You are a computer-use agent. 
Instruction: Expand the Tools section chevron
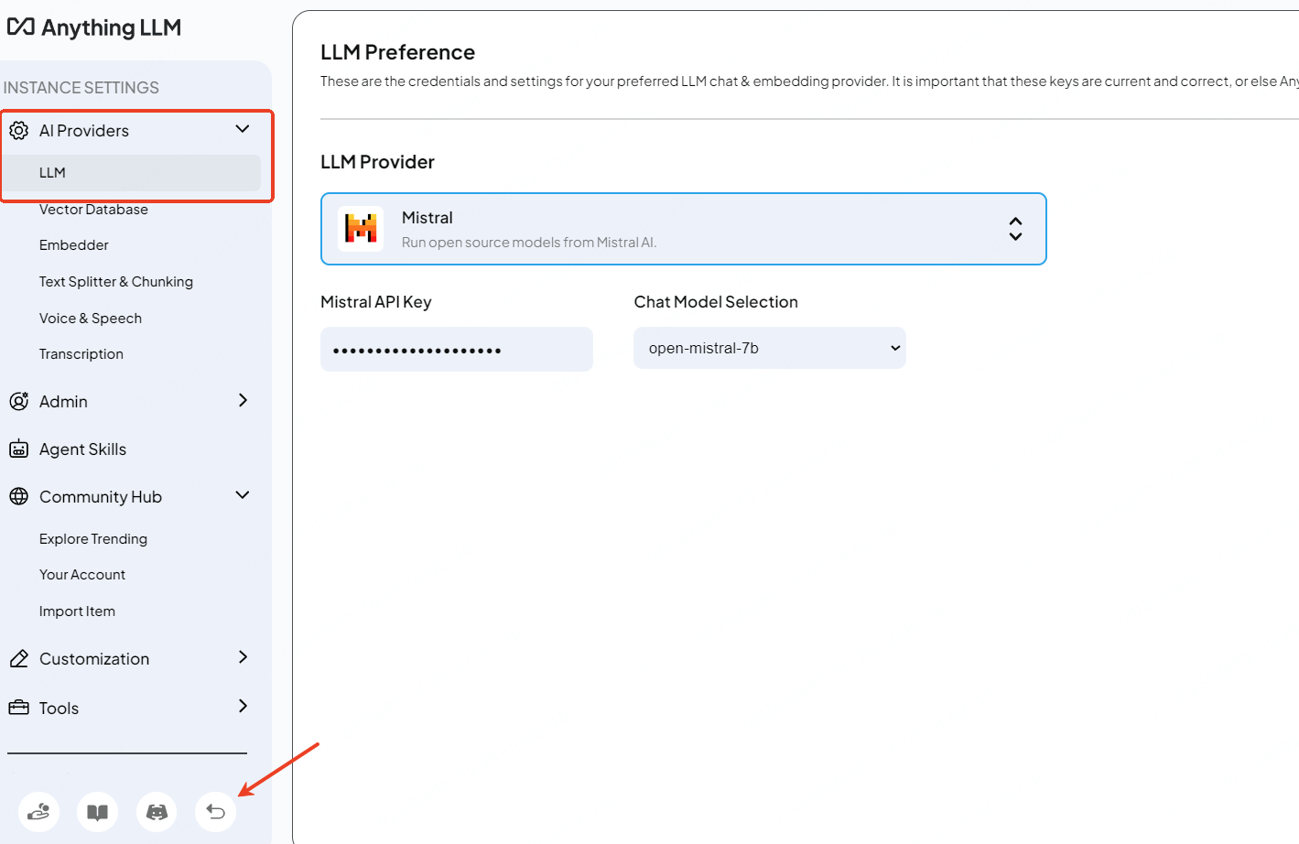click(x=243, y=706)
